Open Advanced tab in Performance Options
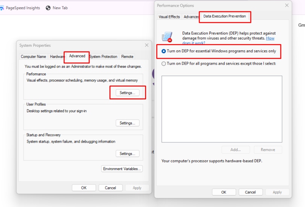The height and width of the screenshot is (207, 305). point(191,17)
